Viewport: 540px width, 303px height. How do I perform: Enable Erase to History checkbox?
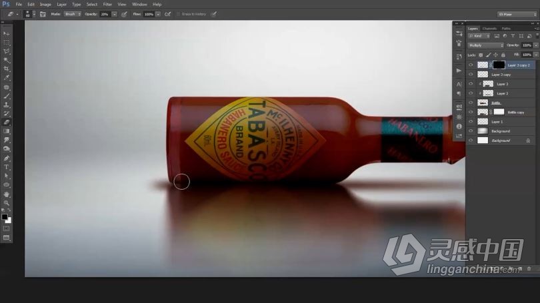[179, 14]
